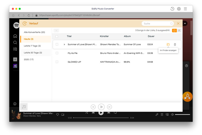Click the install app download icon in sidebar
This screenshot has width=202, height=135.
[15, 104]
